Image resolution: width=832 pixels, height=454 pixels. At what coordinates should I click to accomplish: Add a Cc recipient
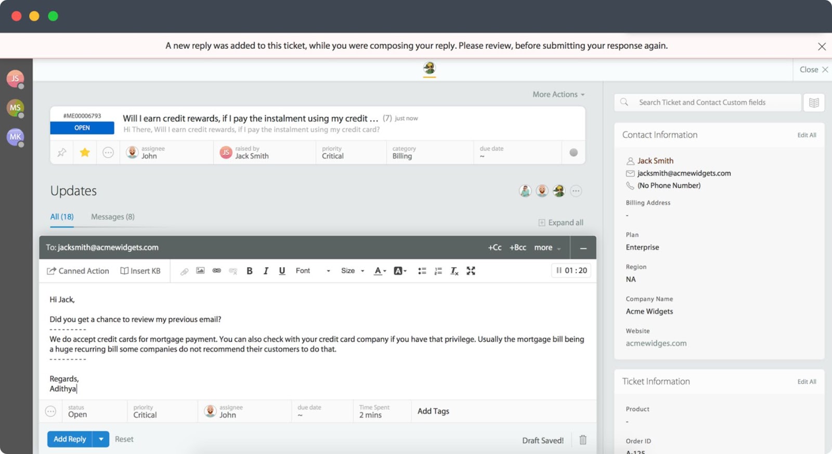click(495, 248)
